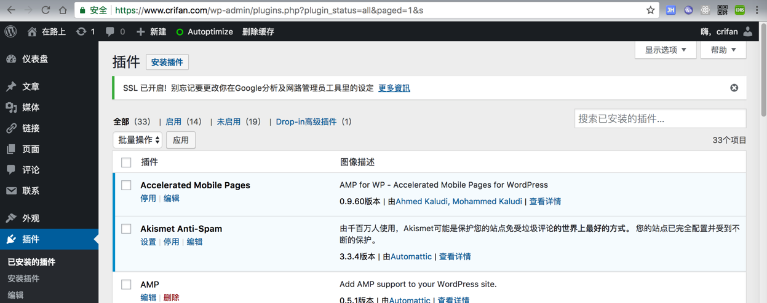This screenshot has width=767, height=303.
Task: Open the updates icon in admin bar
Action: pyautogui.click(x=81, y=31)
